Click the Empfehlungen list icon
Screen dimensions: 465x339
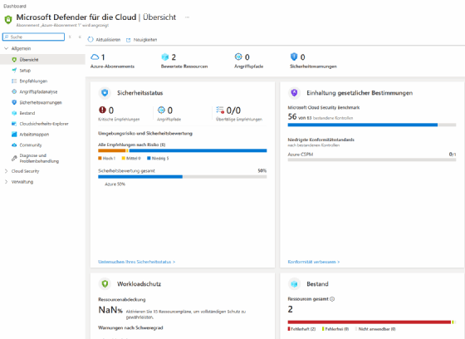tap(14, 81)
